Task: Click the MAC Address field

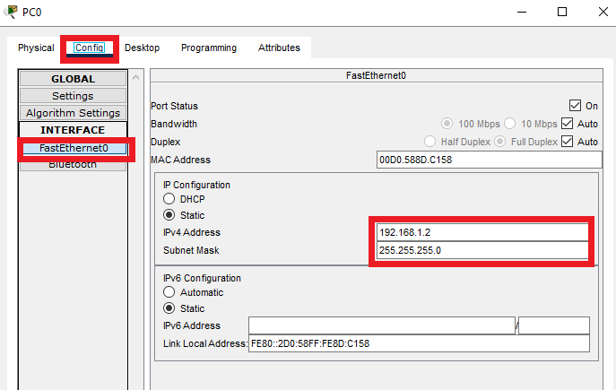Action: (x=490, y=160)
